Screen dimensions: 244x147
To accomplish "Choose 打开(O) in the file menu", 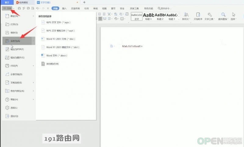I will coord(19,24).
